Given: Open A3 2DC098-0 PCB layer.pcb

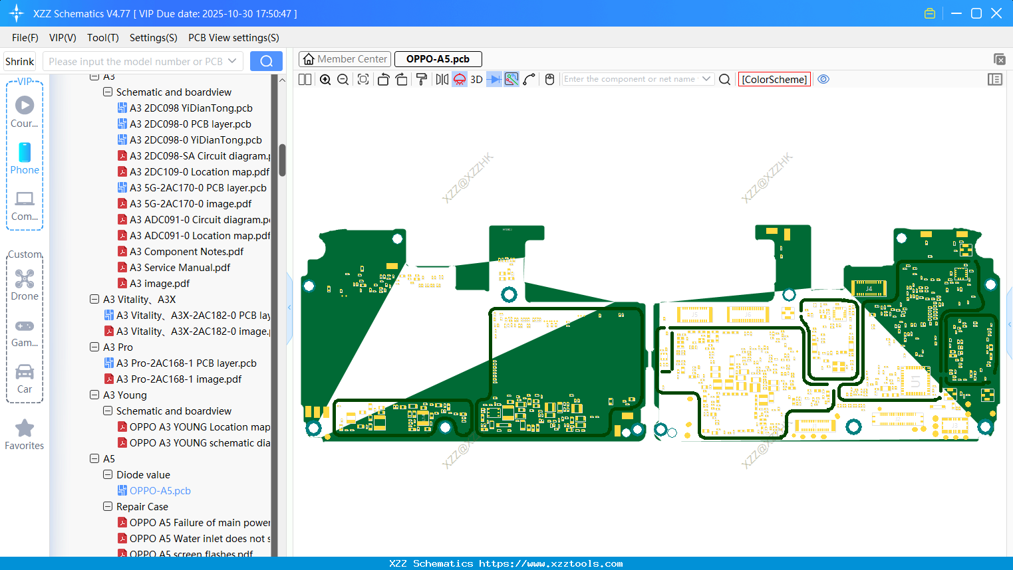Looking at the screenshot, I should coord(184,124).
